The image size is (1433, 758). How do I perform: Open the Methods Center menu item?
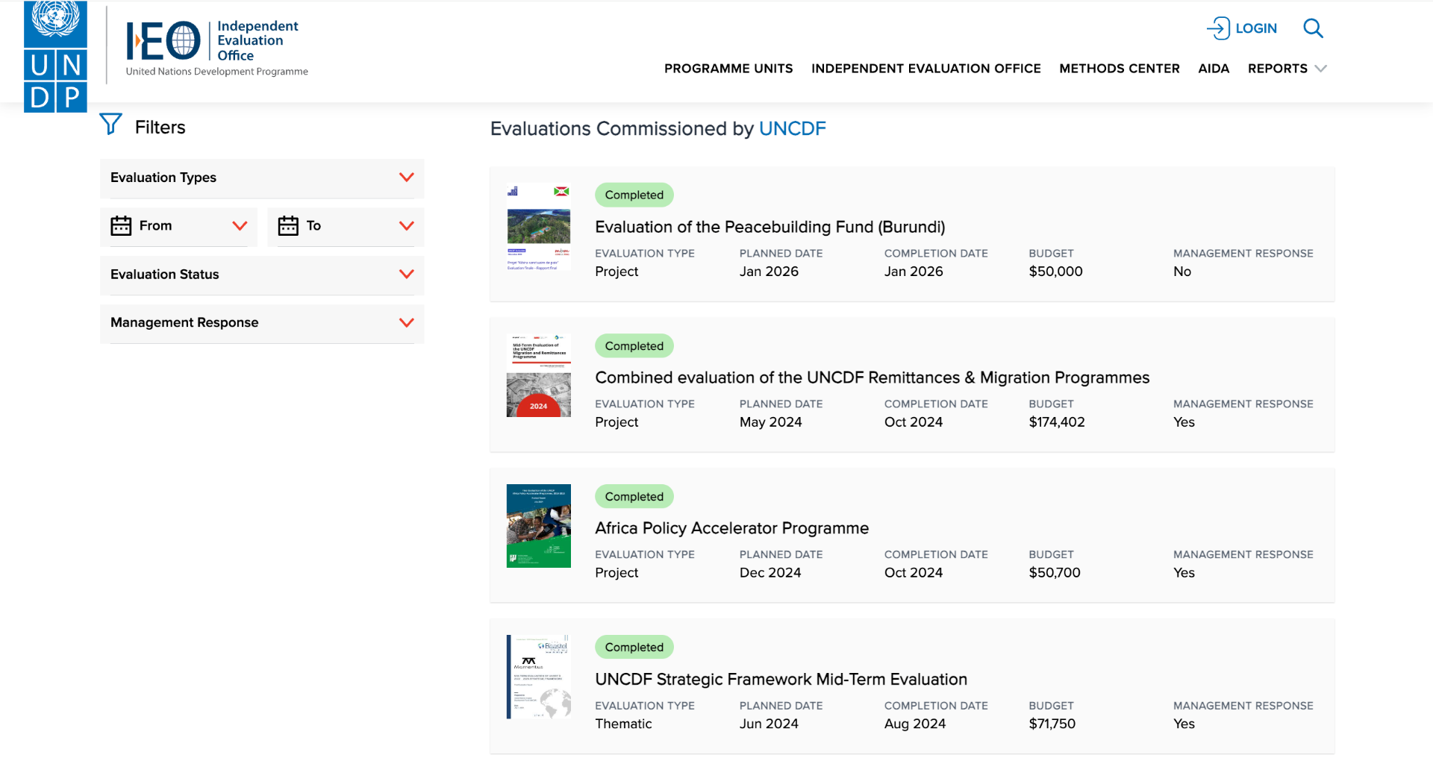1120,69
